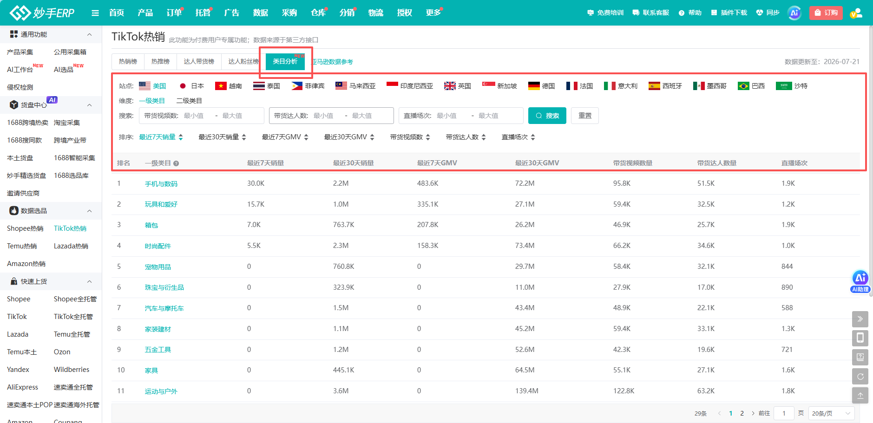873x423 pixels.
Task: Open Temu热销 in sidebar
Action: pyautogui.click(x=22, y=246)
